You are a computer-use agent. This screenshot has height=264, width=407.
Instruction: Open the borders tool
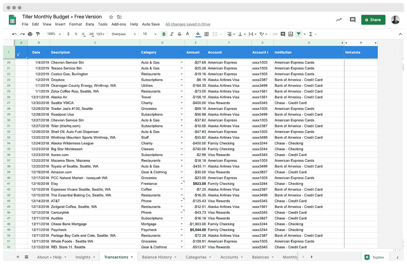[x=207, y=34]
